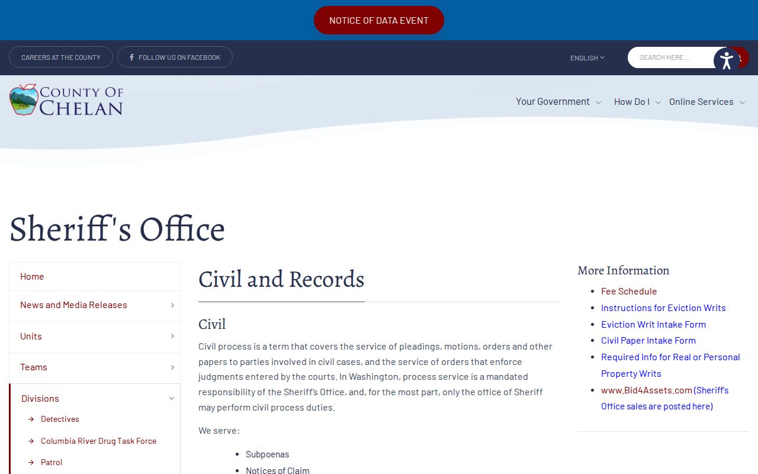The width and height of the screenshot is (758, 474).
Task: Expand the Online Services menu
Action: point(707,102)
